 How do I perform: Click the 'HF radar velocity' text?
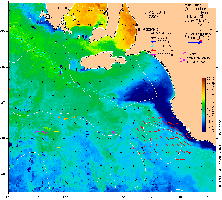[x=198, y=30]
